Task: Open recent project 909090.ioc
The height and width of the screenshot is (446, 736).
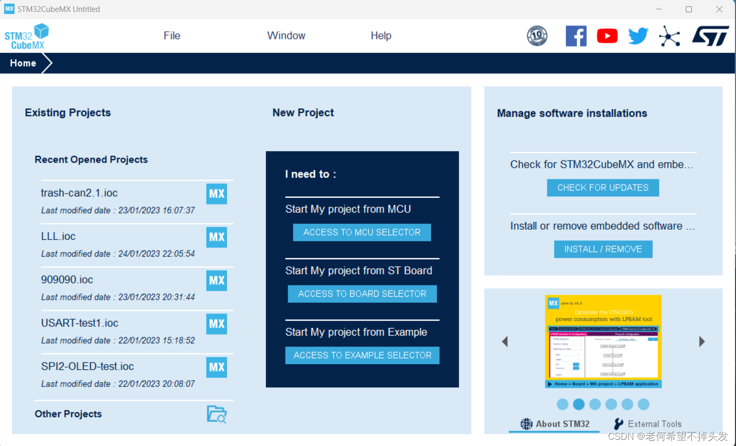Action: coord(67,280)
